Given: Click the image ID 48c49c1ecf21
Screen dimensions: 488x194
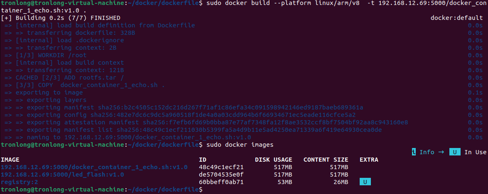Looking at the screenshot, I should pyautogui.click(x=221, y=167).
